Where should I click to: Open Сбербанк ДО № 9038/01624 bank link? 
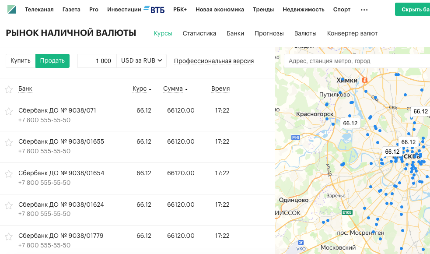coord(61,205)
